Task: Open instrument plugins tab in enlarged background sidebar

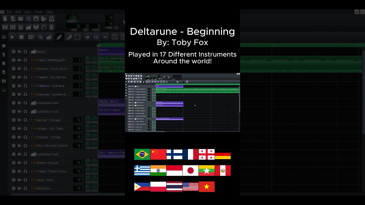Action: (x=3, y=37)
